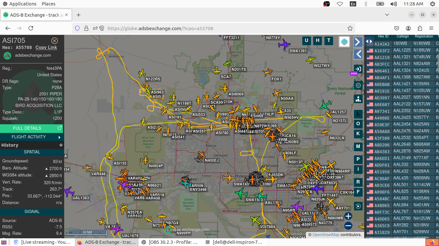
Task: Click the English input language indicator
Action: click(353, 4)
